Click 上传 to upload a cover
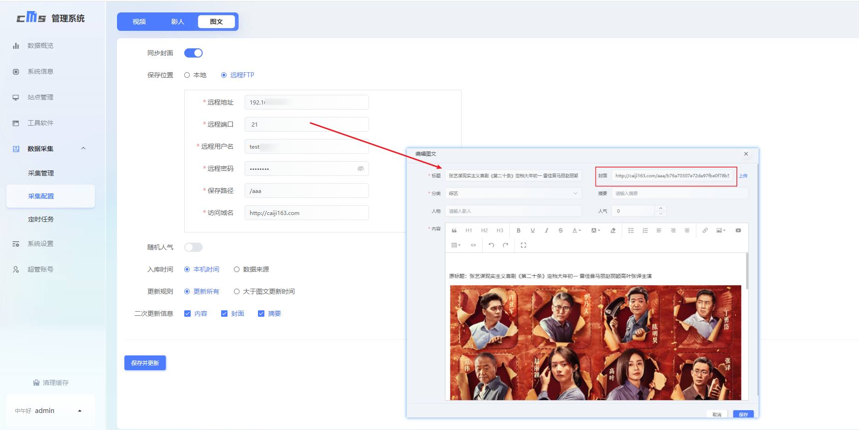The width and height of the screenshot is (859, 430). [x=743, y=176]
